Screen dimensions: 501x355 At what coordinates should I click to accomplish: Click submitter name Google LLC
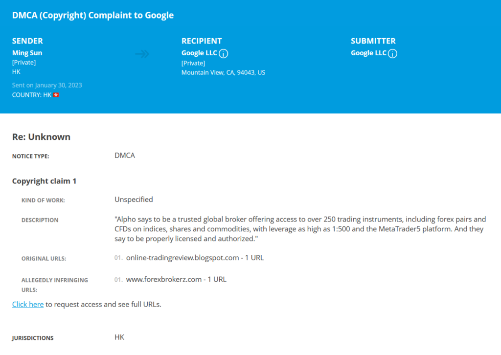[368, 53]
